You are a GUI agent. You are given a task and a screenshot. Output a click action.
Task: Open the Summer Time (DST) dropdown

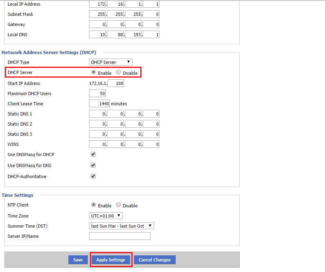pos(121,226)
